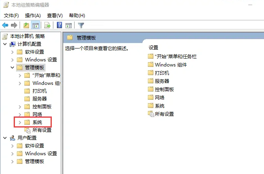Select 所有设置 label in the tree
This screenshot has height=174, width=264.
(42, 130)
